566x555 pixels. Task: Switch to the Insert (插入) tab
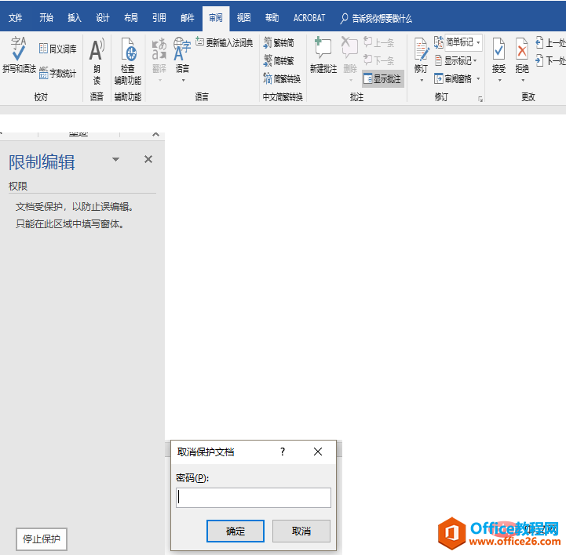(75, 18)
